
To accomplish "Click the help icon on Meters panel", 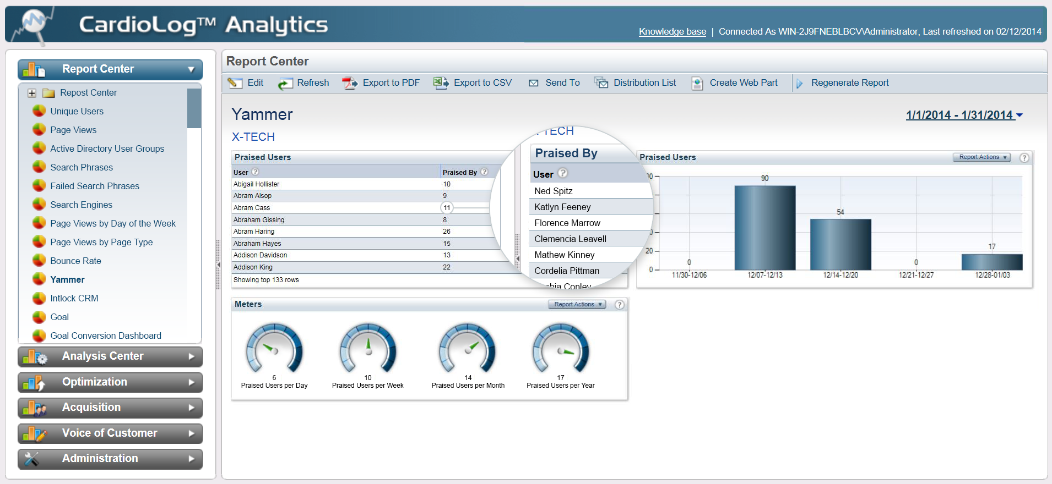I will point(620,305).
